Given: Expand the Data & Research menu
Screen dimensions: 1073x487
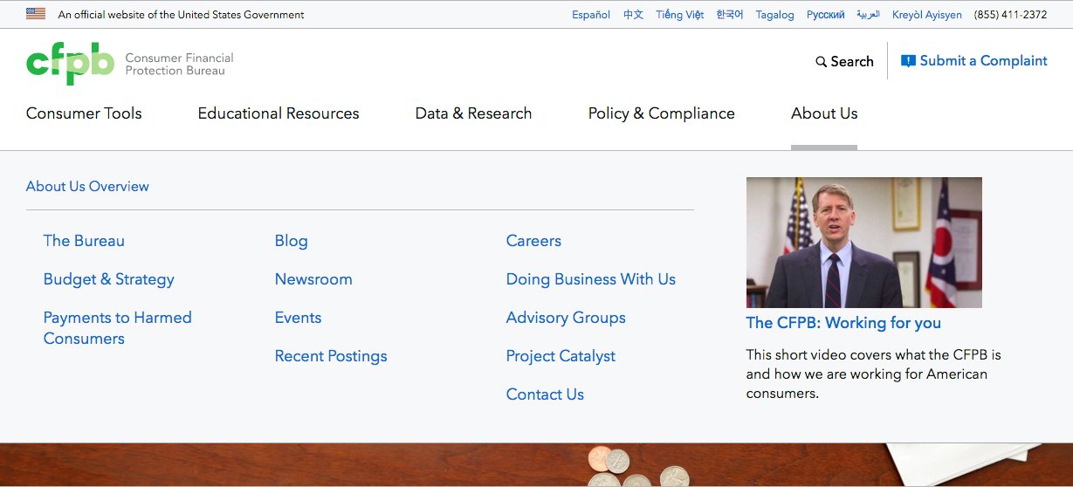Looking at the screenshot, I should 473,113.
